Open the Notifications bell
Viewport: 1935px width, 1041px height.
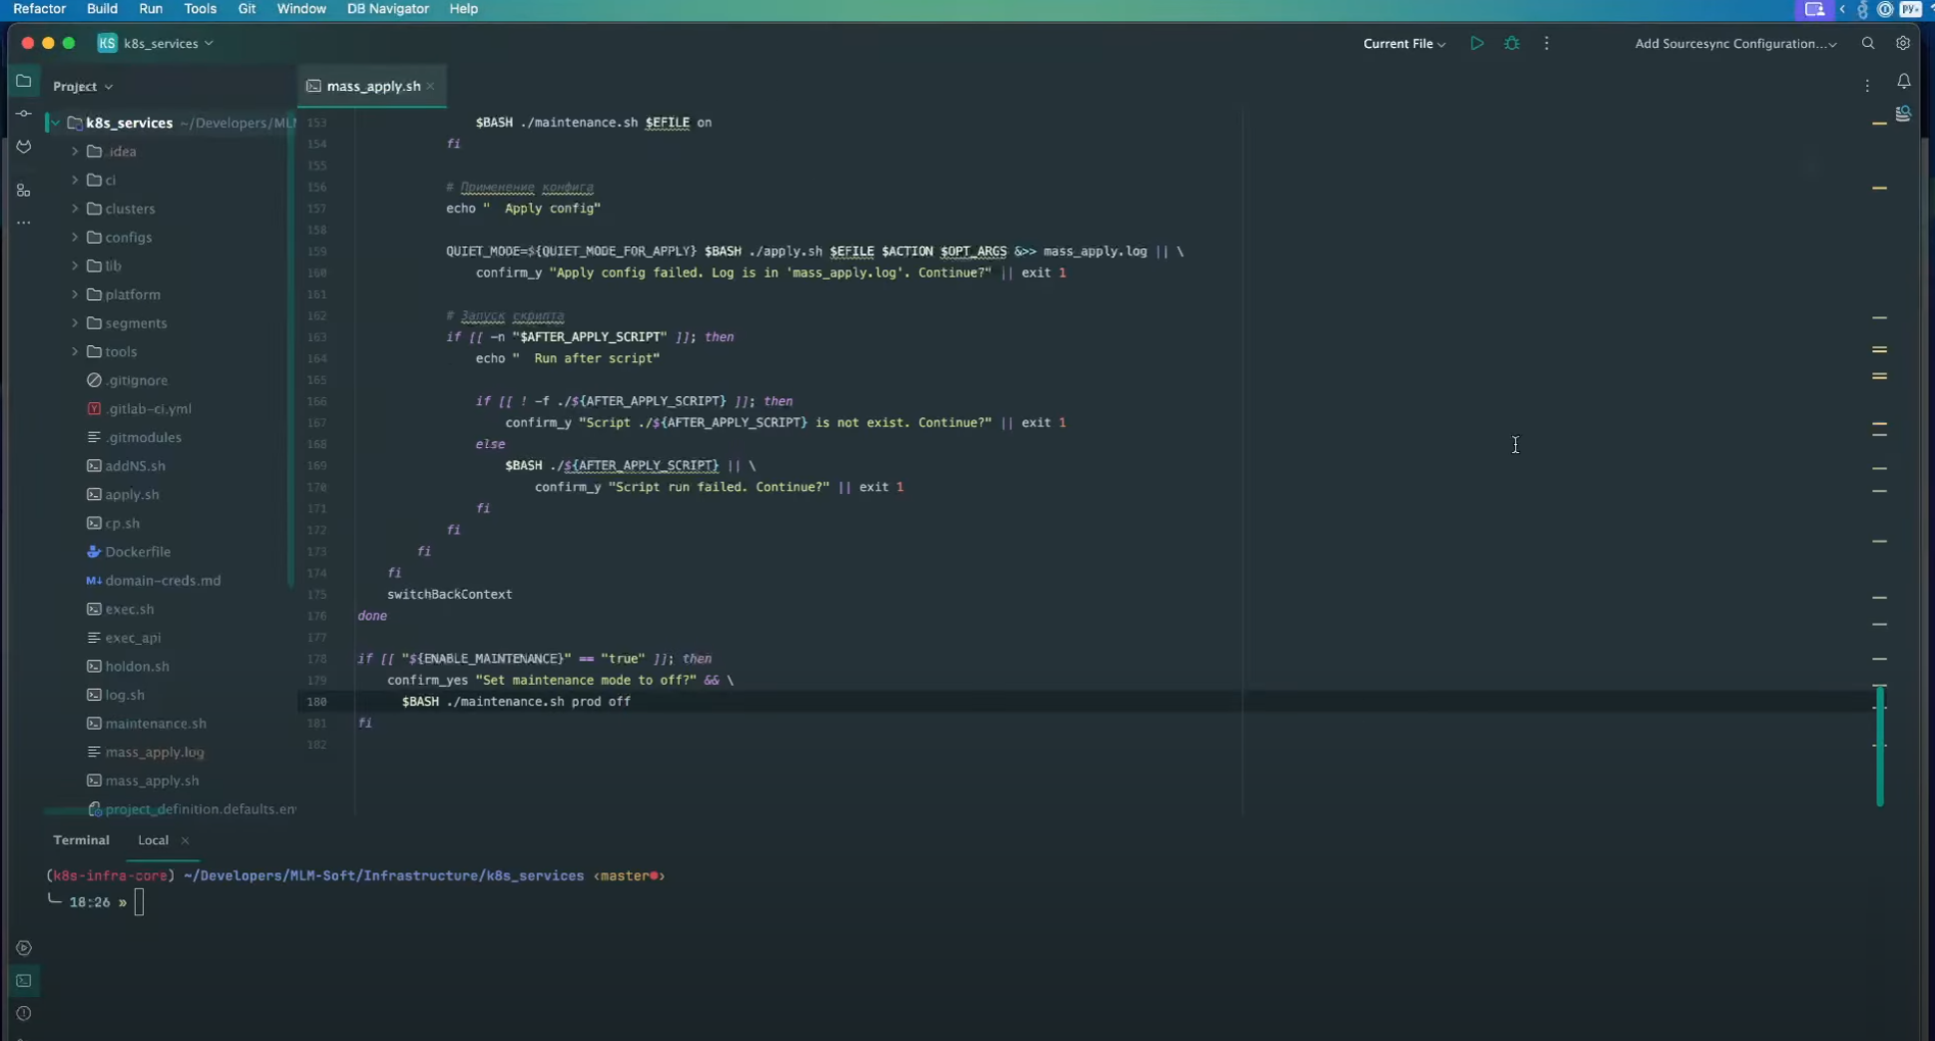(x=1904, y=81)
